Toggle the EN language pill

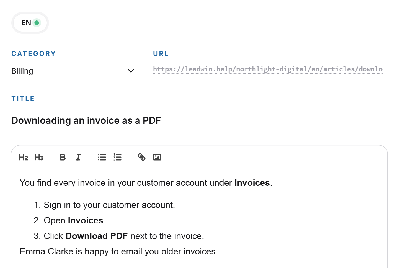coord(30,23)
